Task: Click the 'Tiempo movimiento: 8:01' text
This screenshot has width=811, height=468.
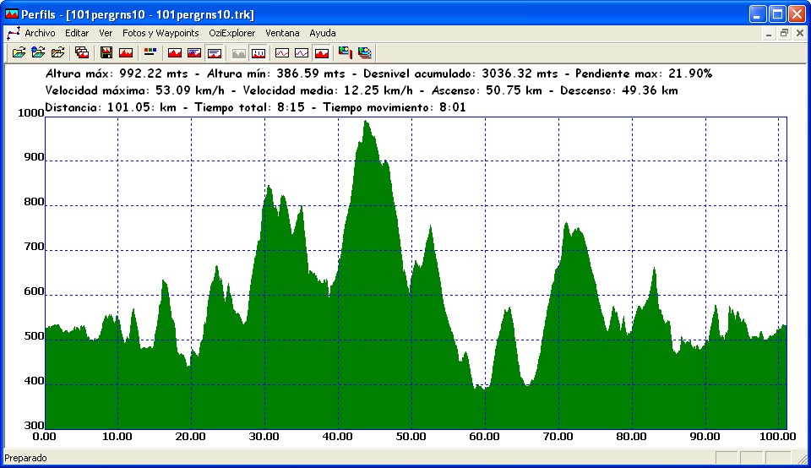Action: coord(395,107)
